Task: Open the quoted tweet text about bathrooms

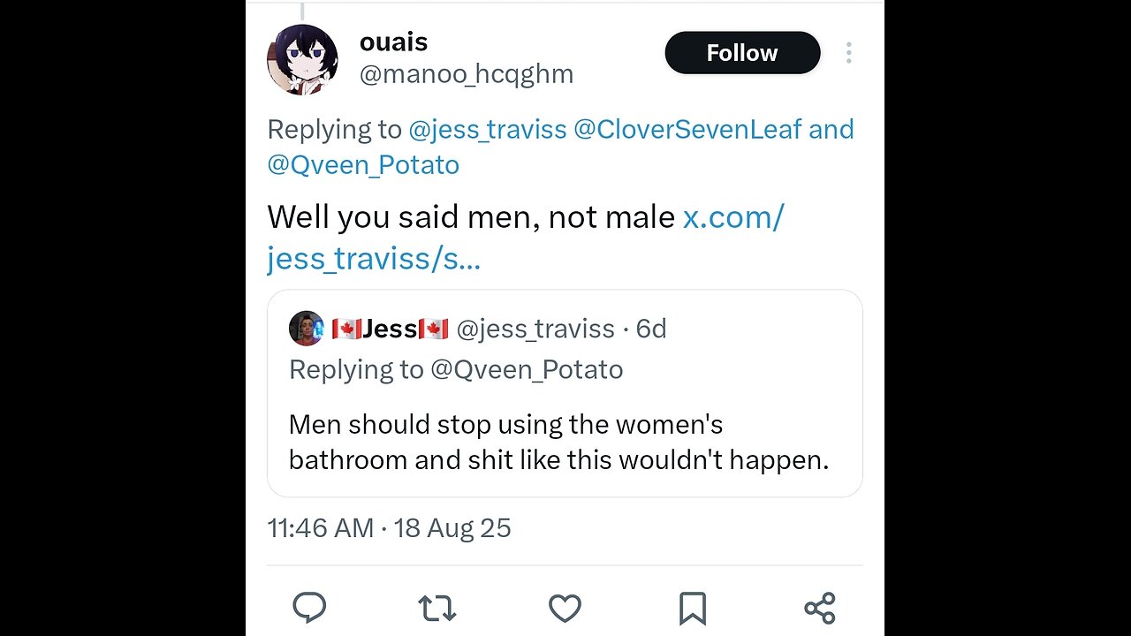Action: (558, 443)
